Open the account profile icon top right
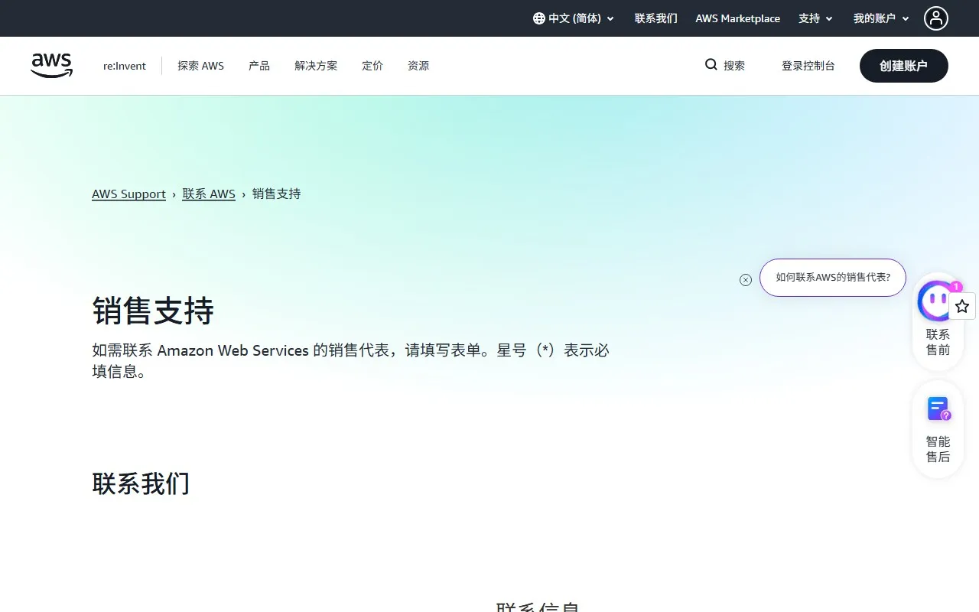This screenshot has height=612, width=979. 936,18
